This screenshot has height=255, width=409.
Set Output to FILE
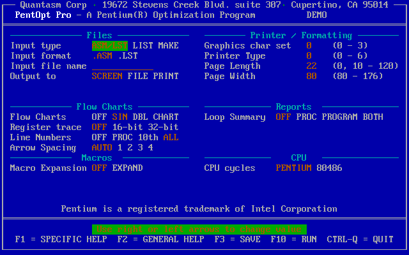click(138, 76)
